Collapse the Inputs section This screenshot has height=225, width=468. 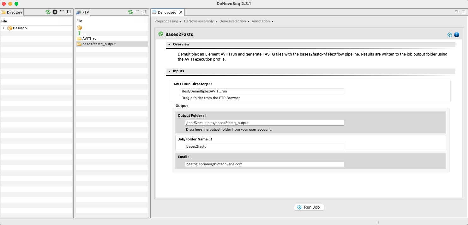(169, 71)
